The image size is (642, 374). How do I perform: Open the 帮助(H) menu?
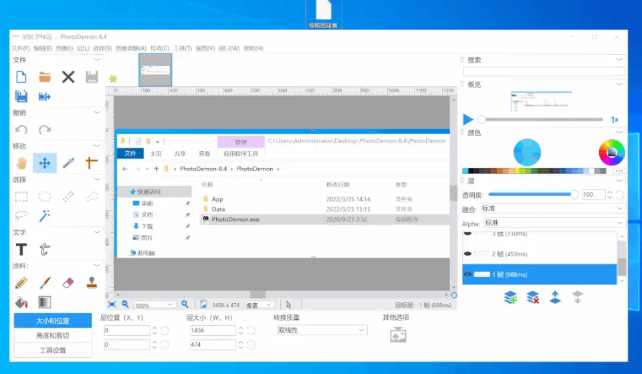pos(253,48)
